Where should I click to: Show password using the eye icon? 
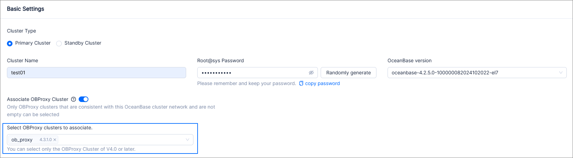(x=311, y=73)
